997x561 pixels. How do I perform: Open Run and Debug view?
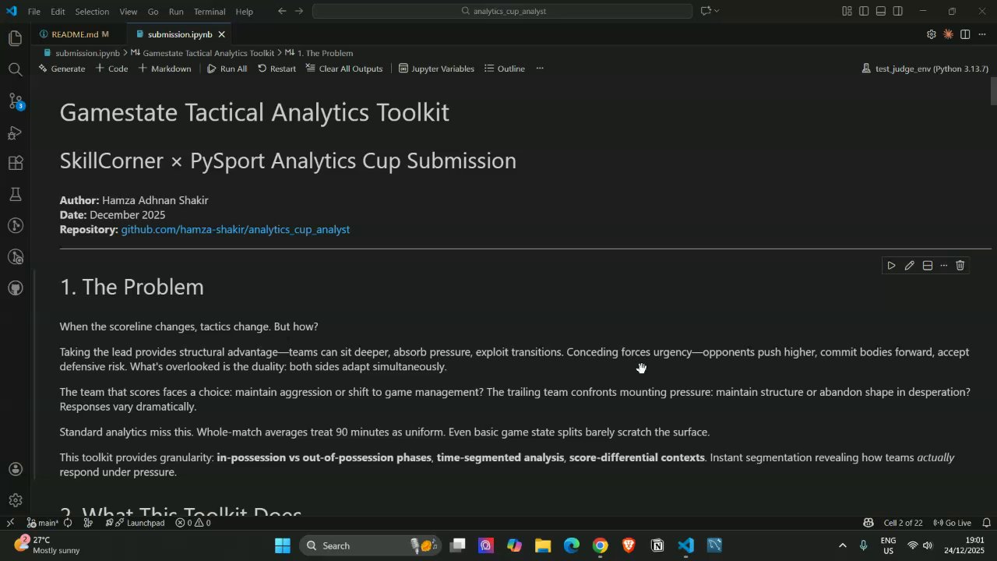click(15, 132)
